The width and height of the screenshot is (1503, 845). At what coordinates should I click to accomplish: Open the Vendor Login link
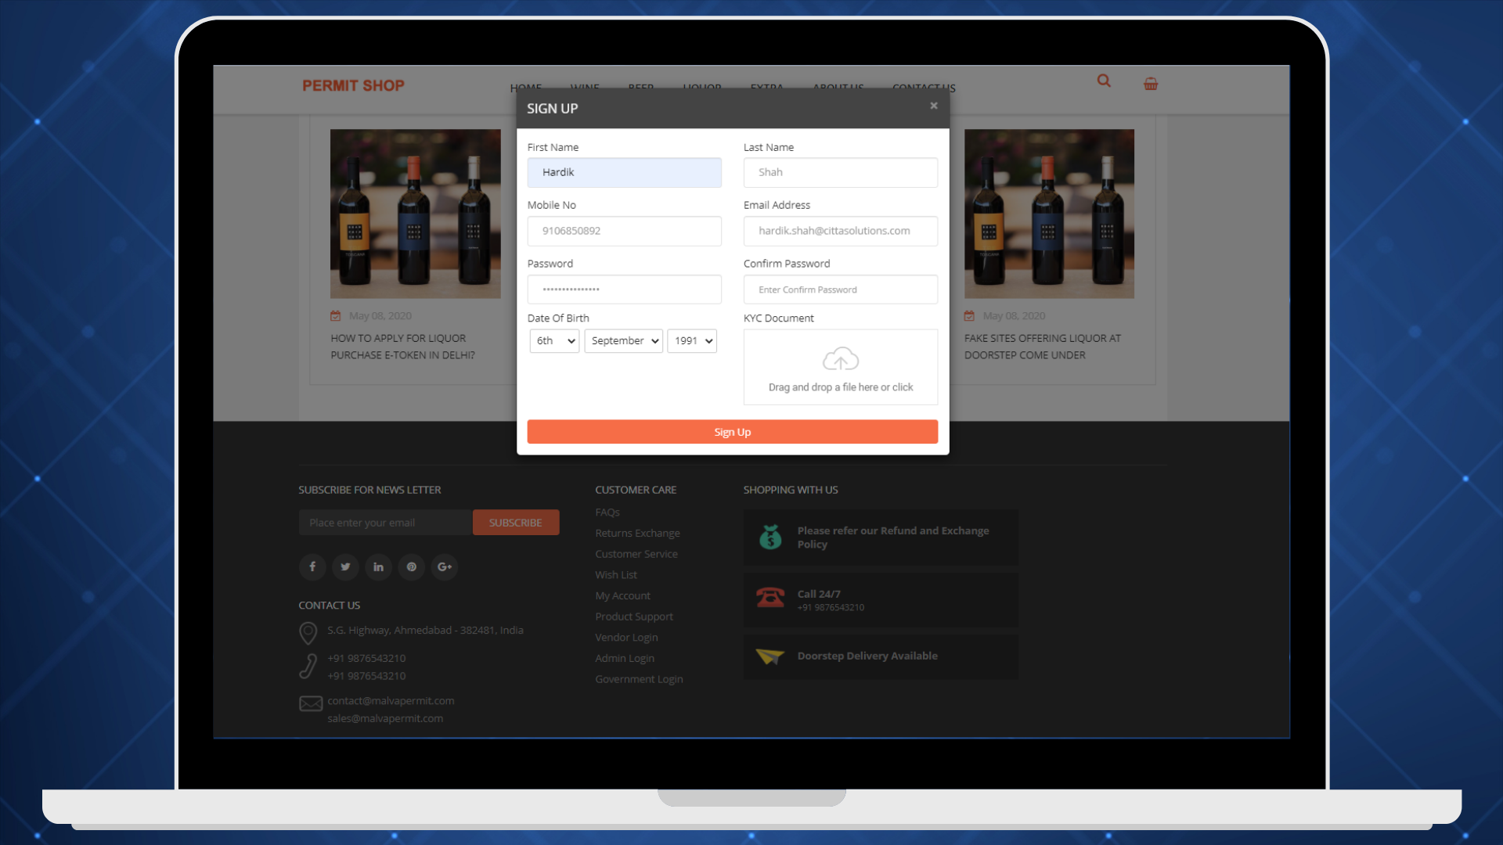pos(626,638)
